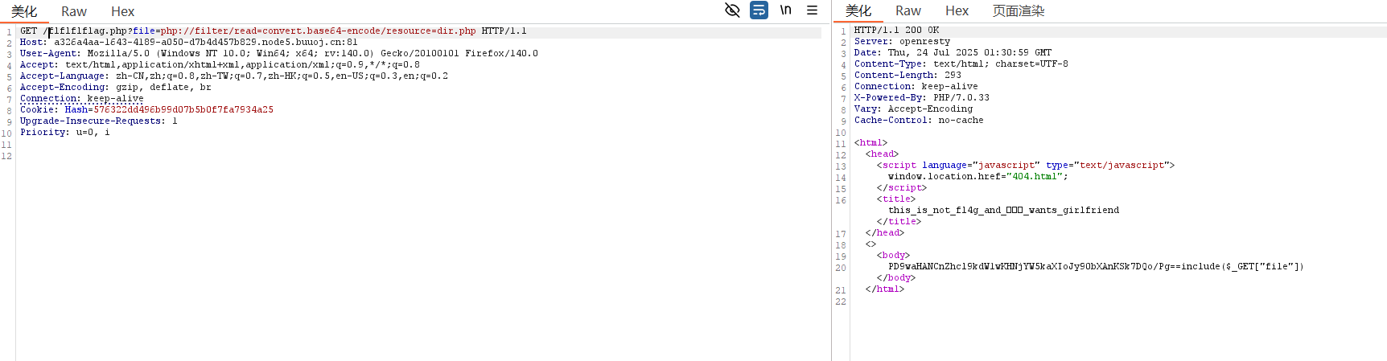Switch response panel to the 美化 tab
The height and width of the screenshot is (361, 1387).
click(x=858, y=10)
